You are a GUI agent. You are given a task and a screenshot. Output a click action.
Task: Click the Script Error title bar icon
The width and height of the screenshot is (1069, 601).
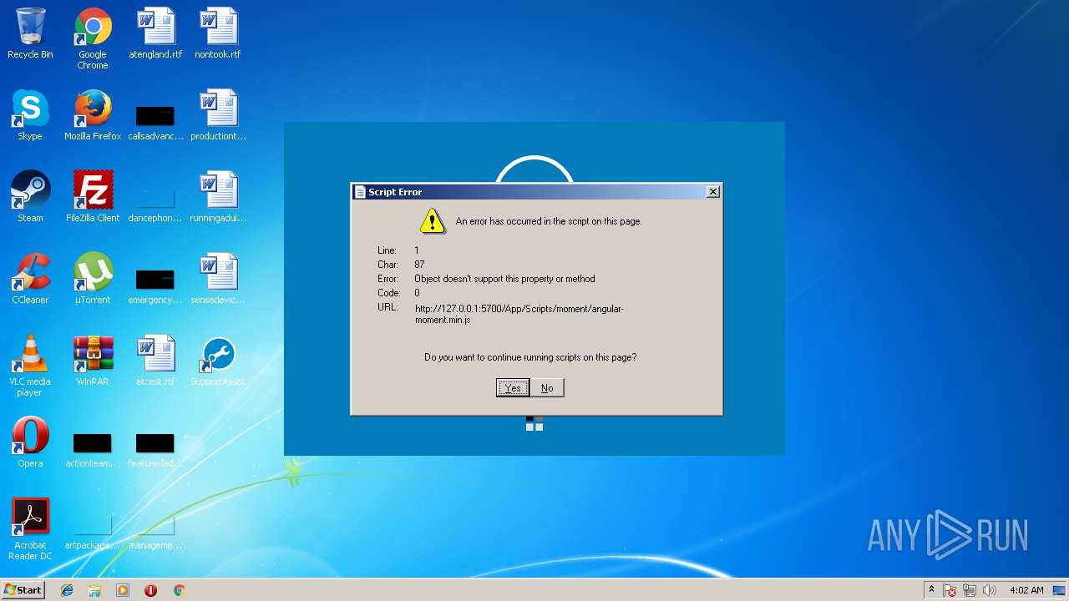pyautogui.click(x=360, y=192)
